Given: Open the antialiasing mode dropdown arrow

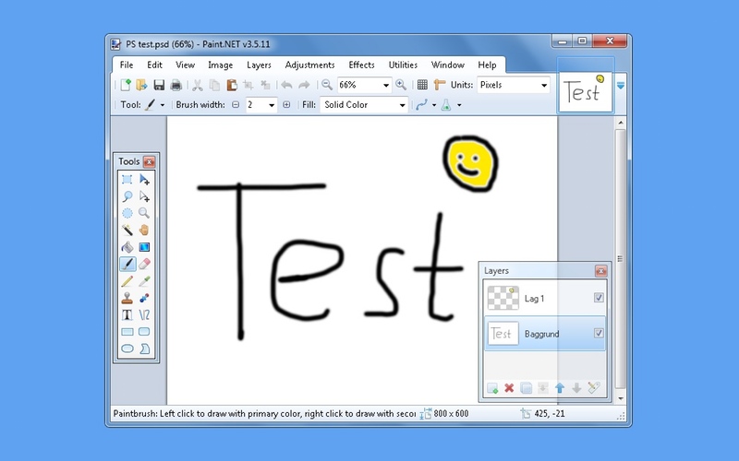Looking at the screenshot, I should click(x=434, y=105).
